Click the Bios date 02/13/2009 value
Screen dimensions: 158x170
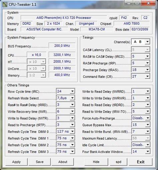(140, 29)
